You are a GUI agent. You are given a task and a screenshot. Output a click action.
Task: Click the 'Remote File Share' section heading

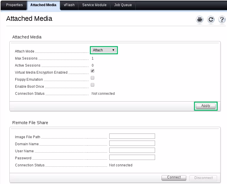pos(30,123)
